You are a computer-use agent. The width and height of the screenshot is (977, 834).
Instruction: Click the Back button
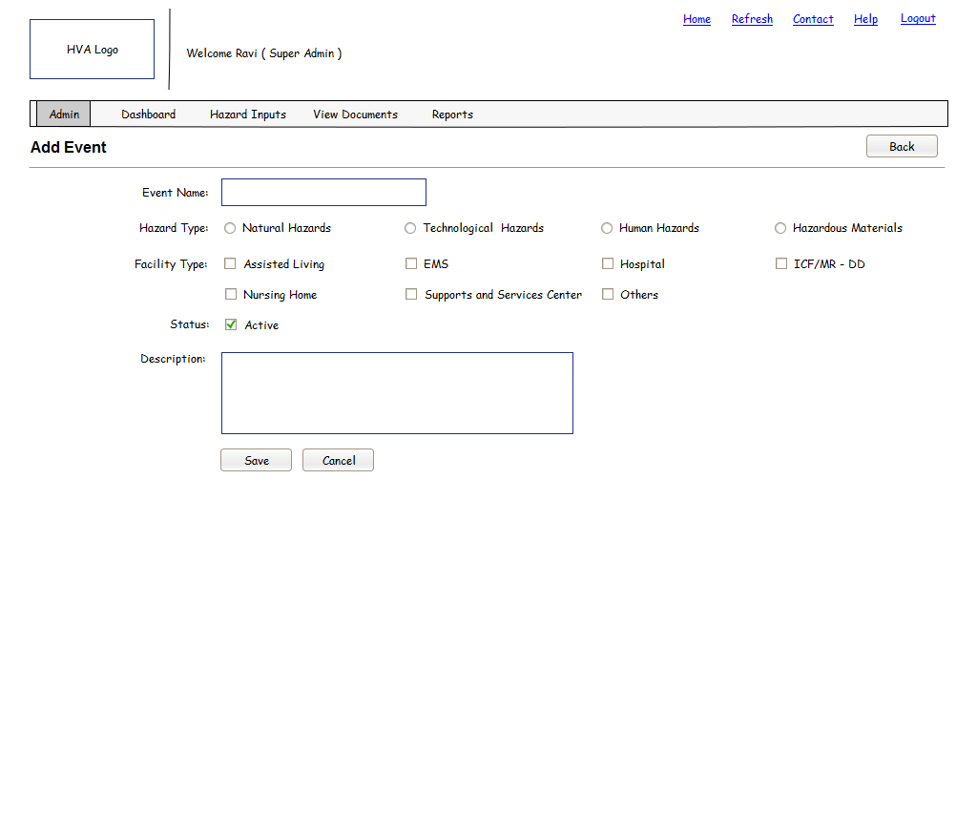[902, 146]
